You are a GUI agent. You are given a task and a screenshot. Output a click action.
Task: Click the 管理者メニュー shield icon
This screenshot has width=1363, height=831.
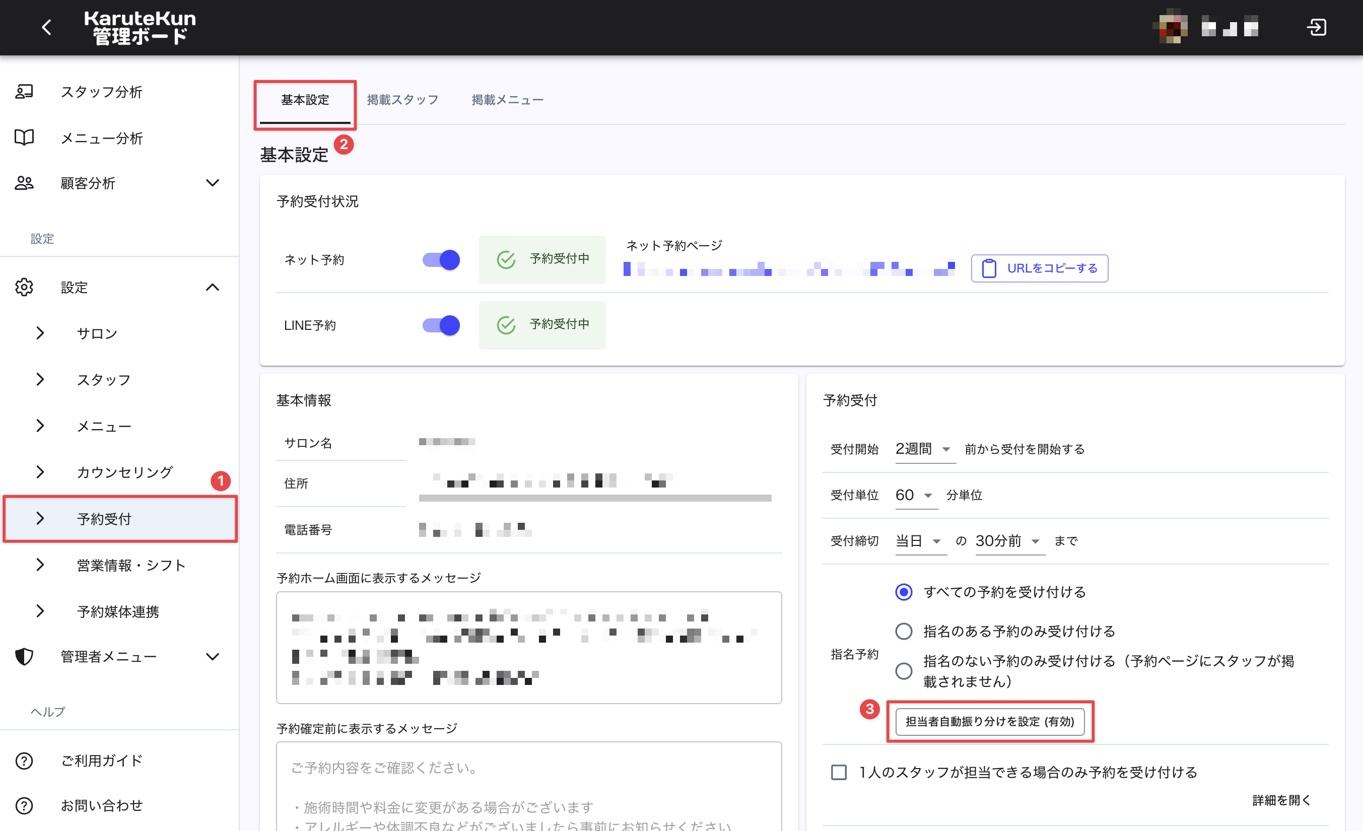click(x=24, y=657)
